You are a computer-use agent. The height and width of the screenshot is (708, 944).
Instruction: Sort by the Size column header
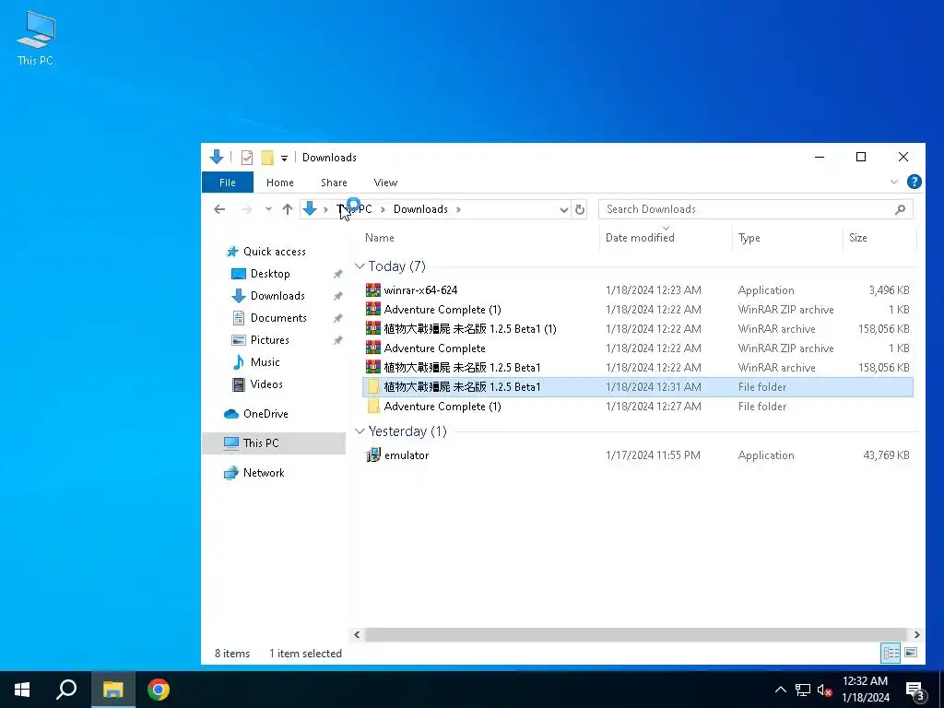(x=858, y=238)
